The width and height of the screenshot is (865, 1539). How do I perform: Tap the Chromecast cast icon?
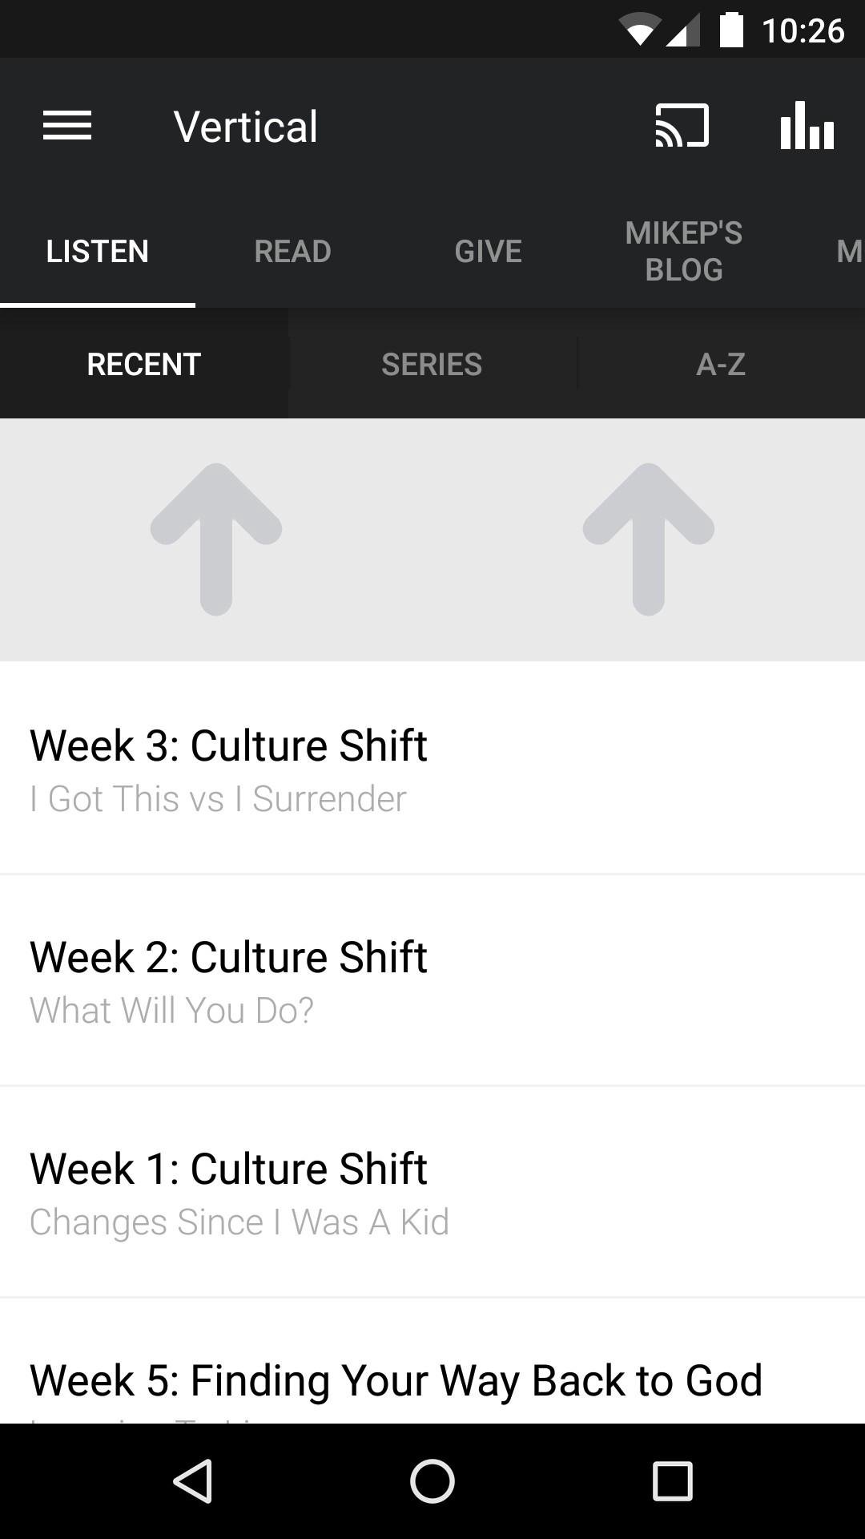click(682, 126)
